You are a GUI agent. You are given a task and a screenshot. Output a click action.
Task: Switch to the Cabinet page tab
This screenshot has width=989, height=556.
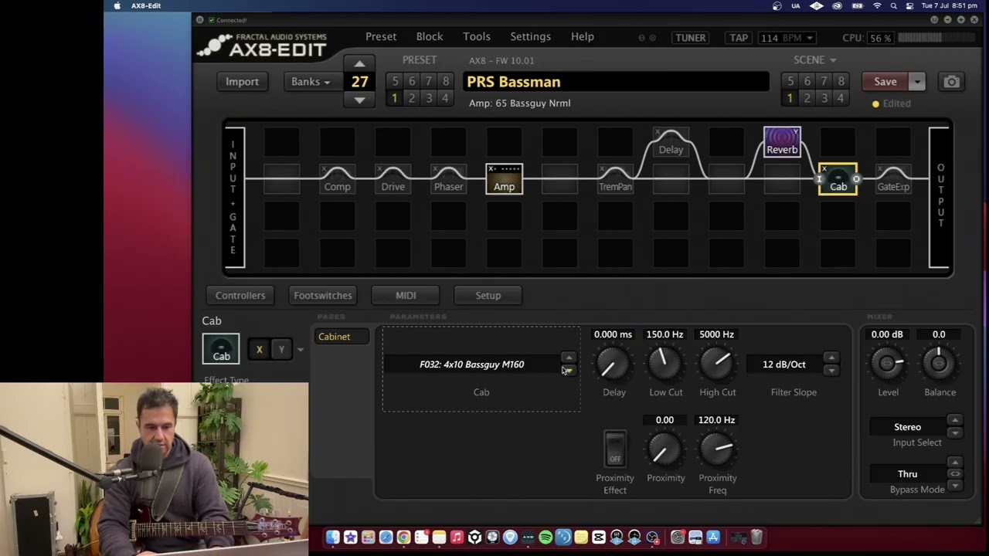(x=342, y=337)
